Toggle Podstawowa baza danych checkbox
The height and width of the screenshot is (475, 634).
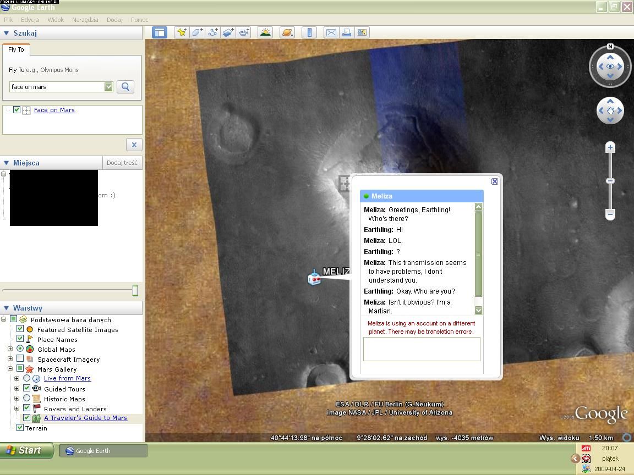(x=14, y=319)
